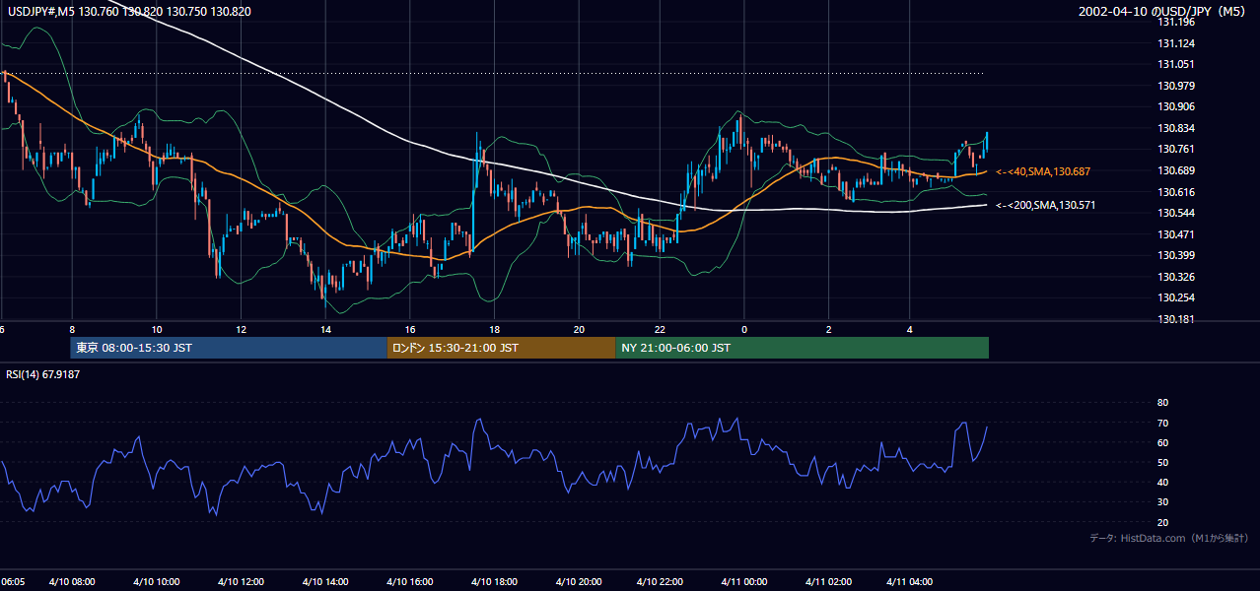Click the 4/10 08:00 time axis label
1260x591 pixels.
pos(74,582)
